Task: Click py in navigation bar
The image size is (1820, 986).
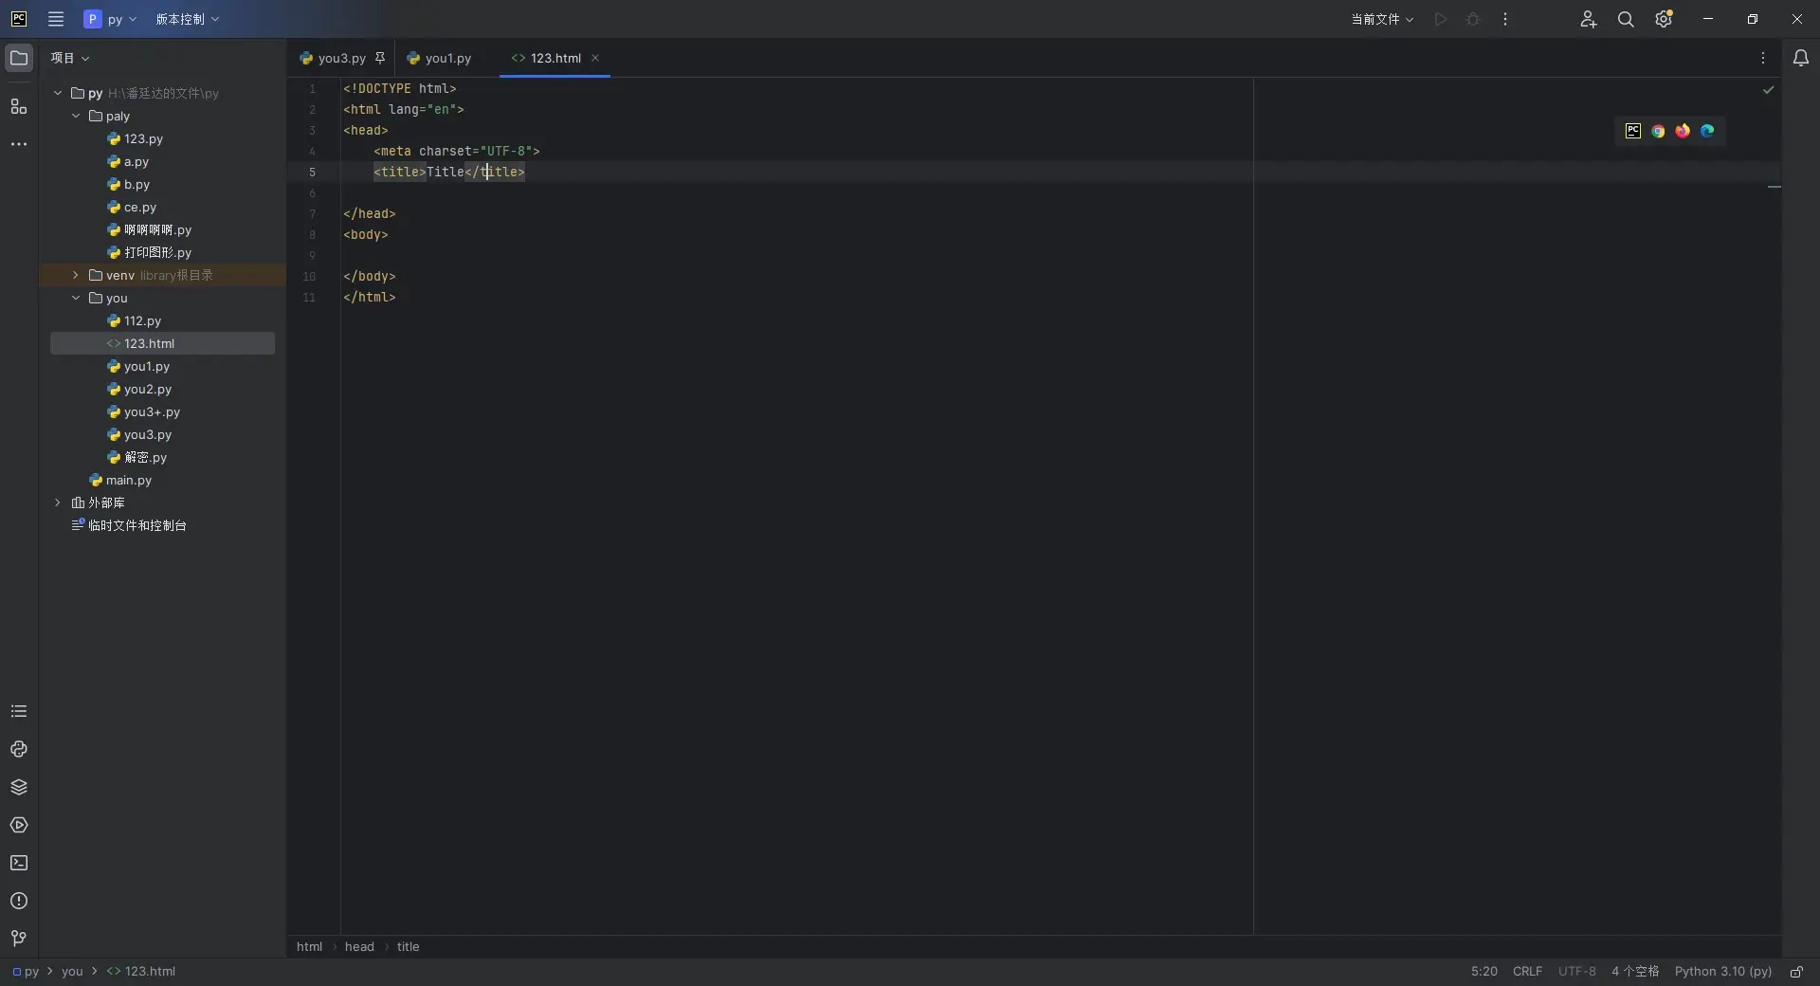Action: (x=26, y=972)
